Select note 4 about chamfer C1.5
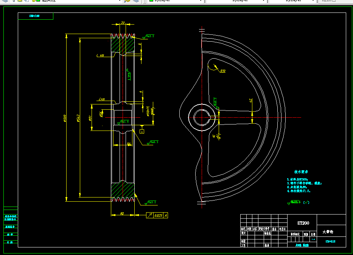Viewport: 353px width, 255px height. click(299, 191)
